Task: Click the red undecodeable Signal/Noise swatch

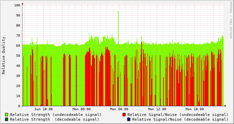Action: coord(124,115)
